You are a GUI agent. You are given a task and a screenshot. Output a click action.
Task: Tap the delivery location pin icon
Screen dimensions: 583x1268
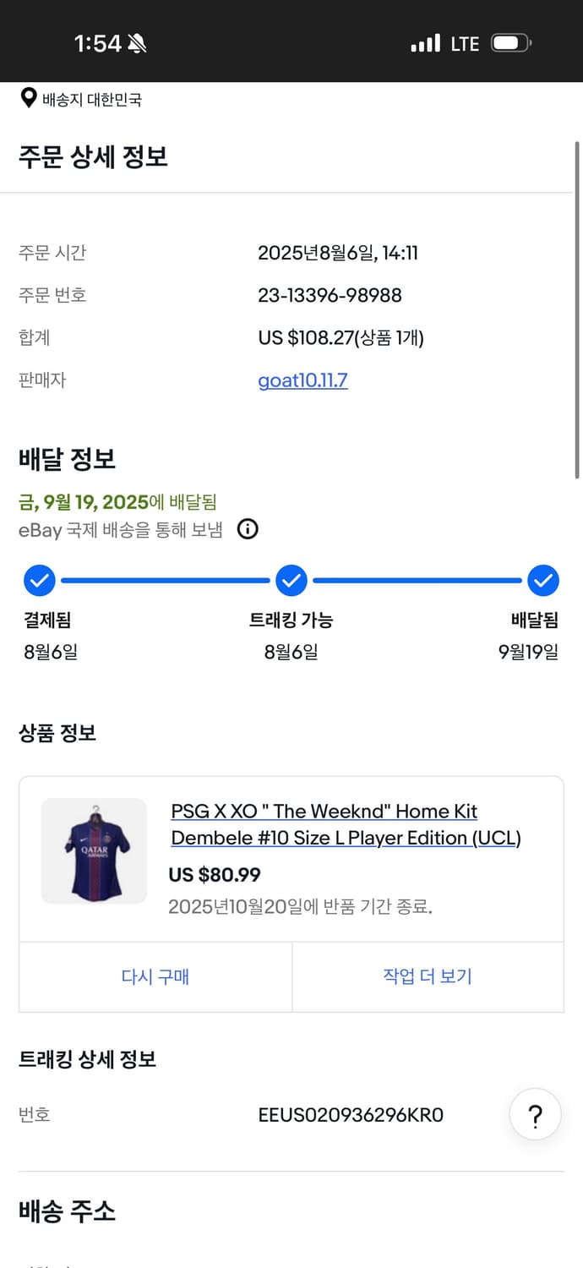(x=26, y=99)
